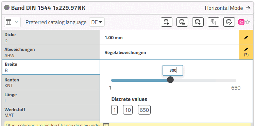Screen dimensions: 255x126
Task: Click the database edit pencil icon
Action: (229, 22)
